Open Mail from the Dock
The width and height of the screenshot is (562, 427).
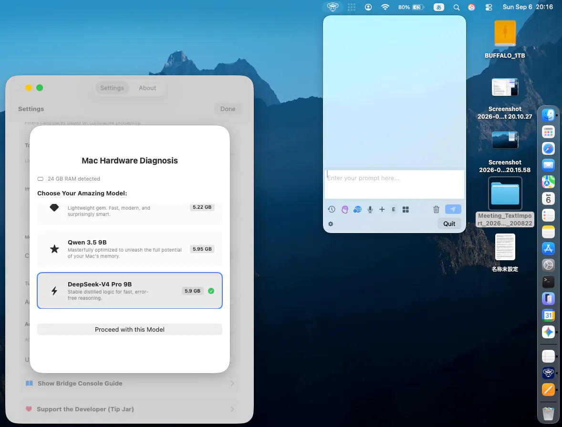point(548,165)
